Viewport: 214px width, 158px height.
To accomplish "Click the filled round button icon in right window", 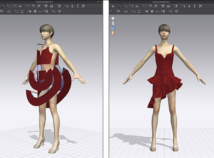I will tap(152, 11).
